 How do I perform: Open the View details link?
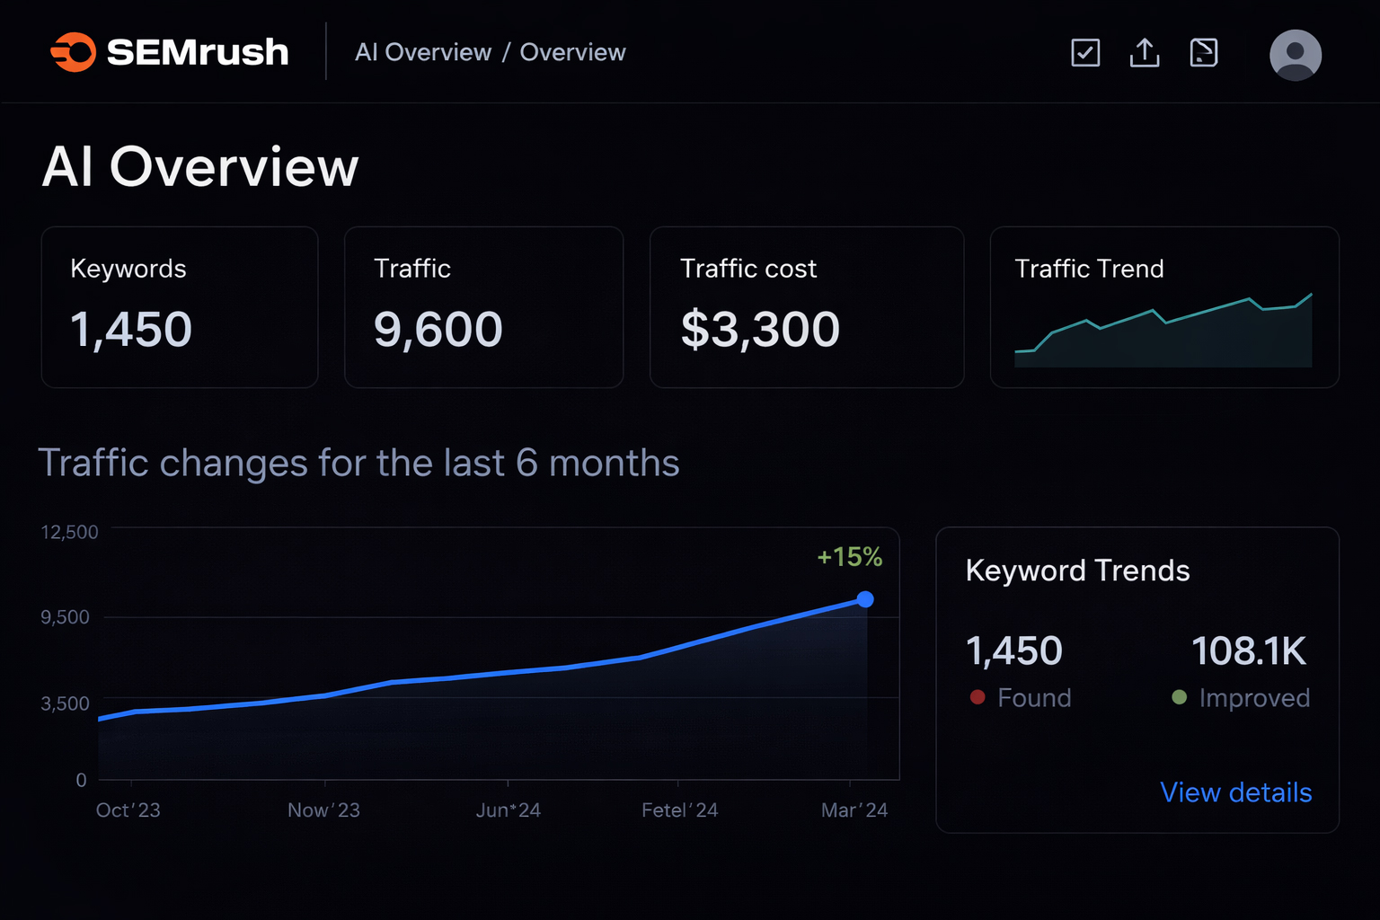(x=1235, y=792)
